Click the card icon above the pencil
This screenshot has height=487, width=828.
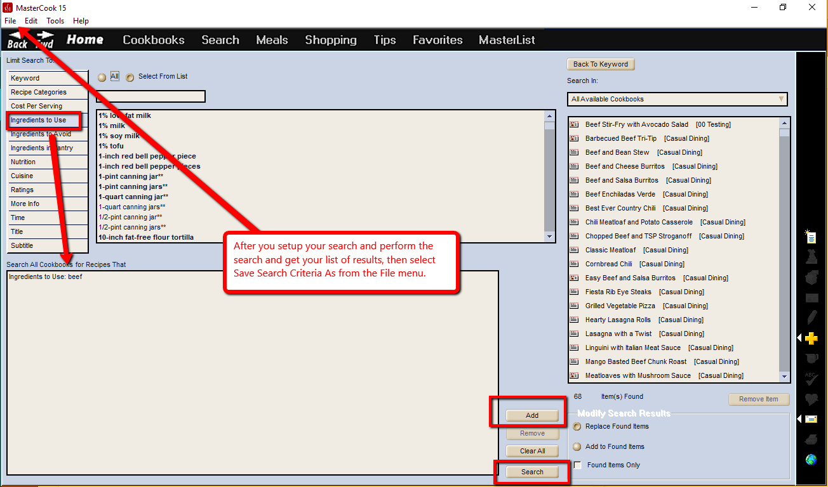pyautogui.click(x=811, y=298)
